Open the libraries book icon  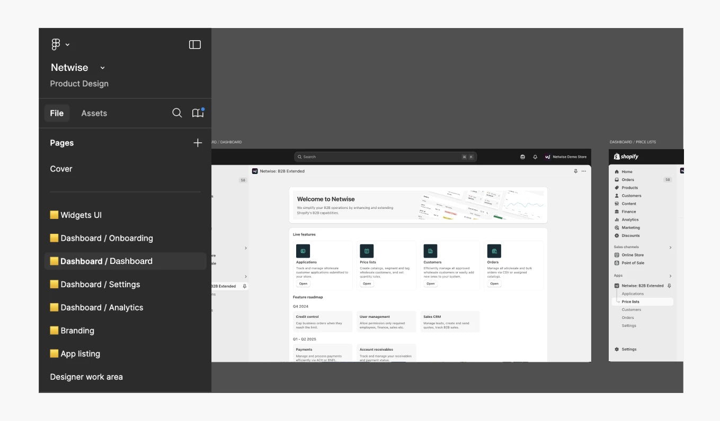pyautogui.click(x=198, y=113)
